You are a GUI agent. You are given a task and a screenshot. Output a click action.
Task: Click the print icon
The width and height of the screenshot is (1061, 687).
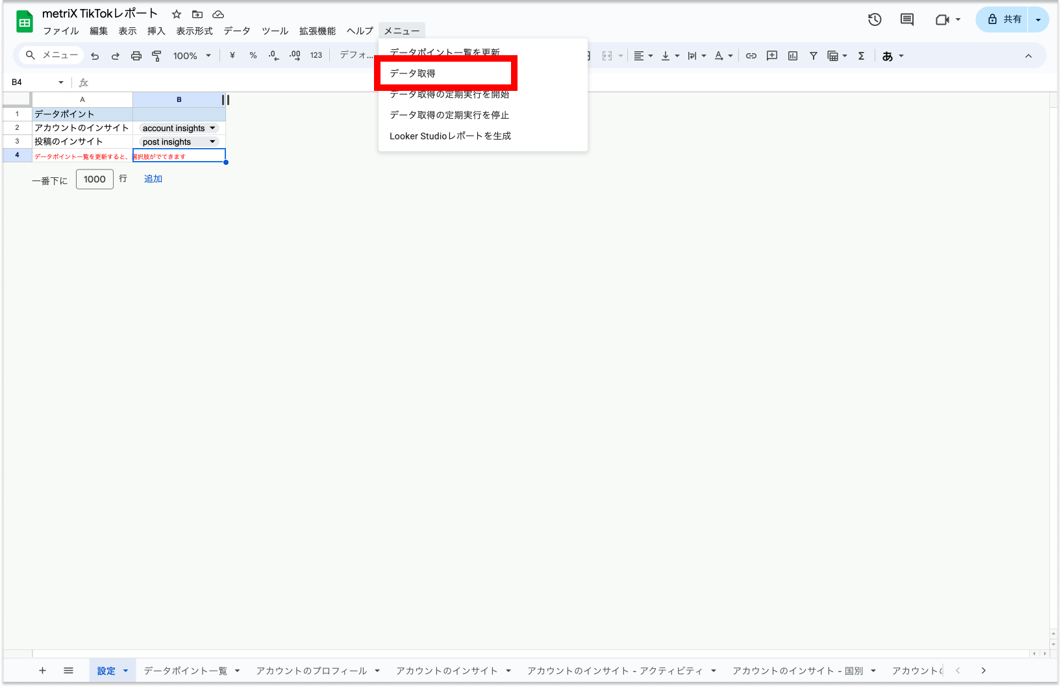point(136,56)
